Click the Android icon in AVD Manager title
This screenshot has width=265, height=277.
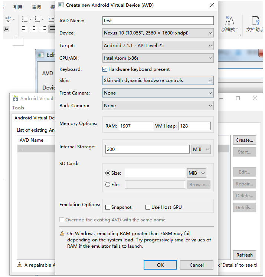(16, 98)
